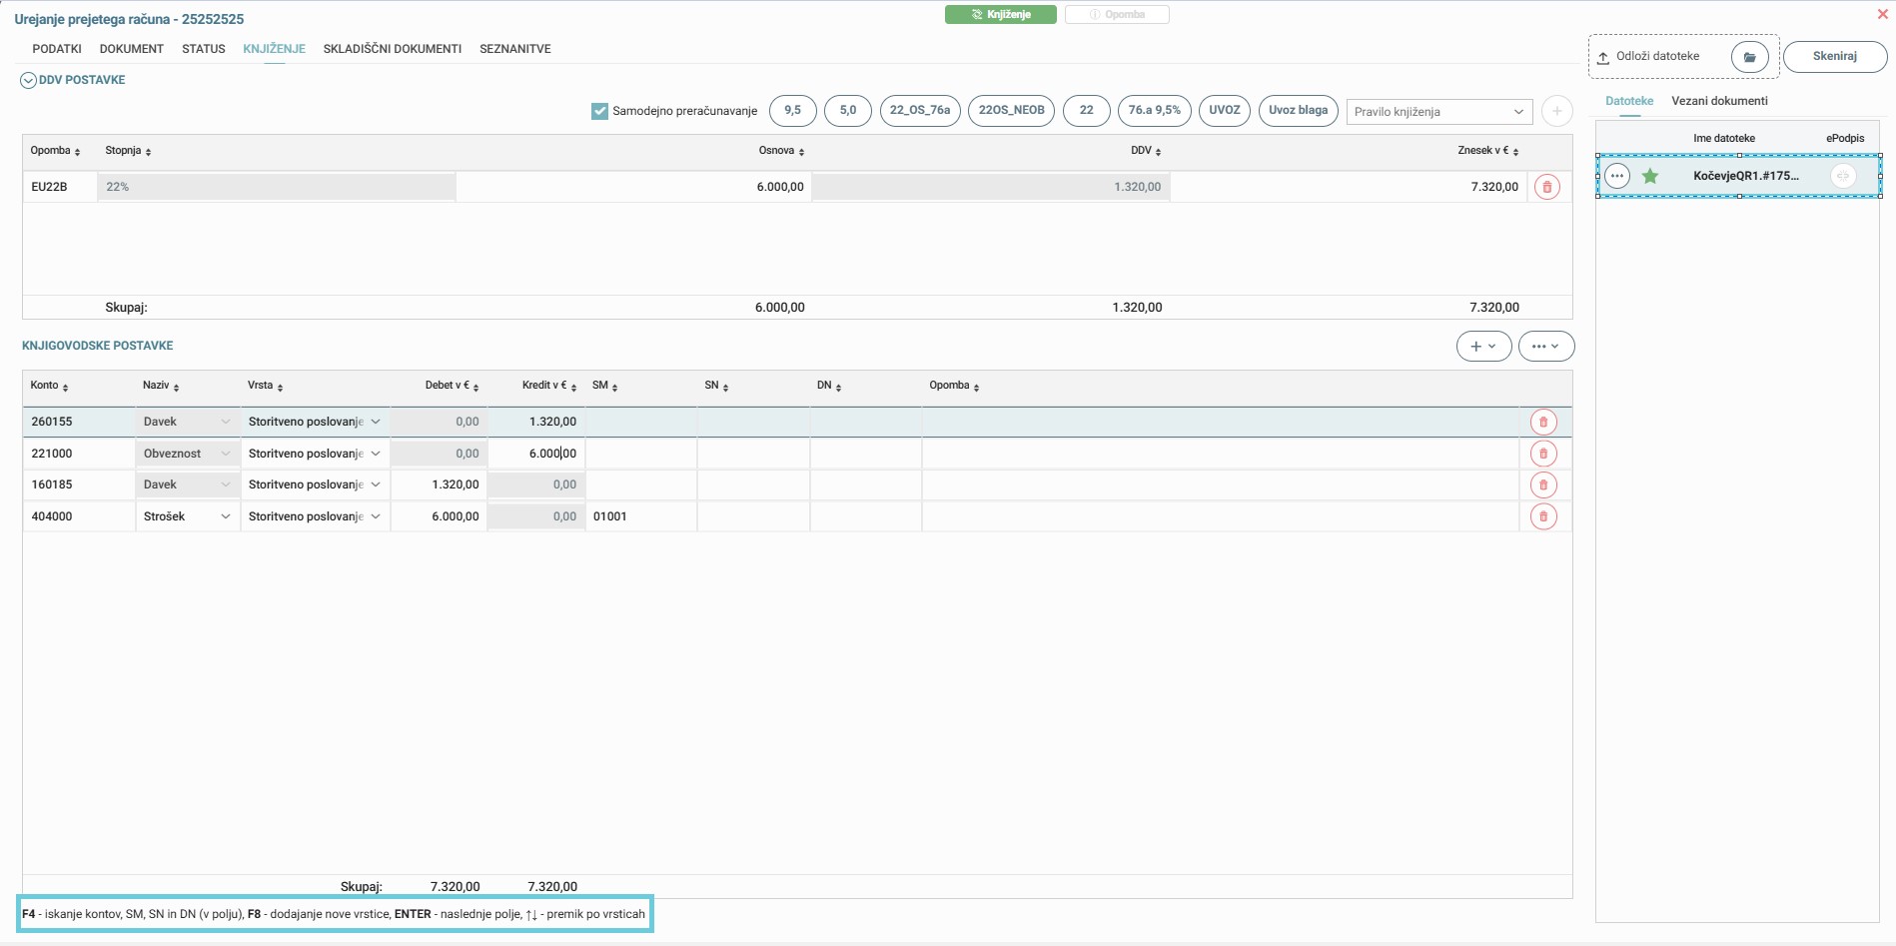Image resolution: width=1896 pixels, height=946 pixels.
Task: Open the Vezani dokumenti tab
Action: pos(1718,101)
